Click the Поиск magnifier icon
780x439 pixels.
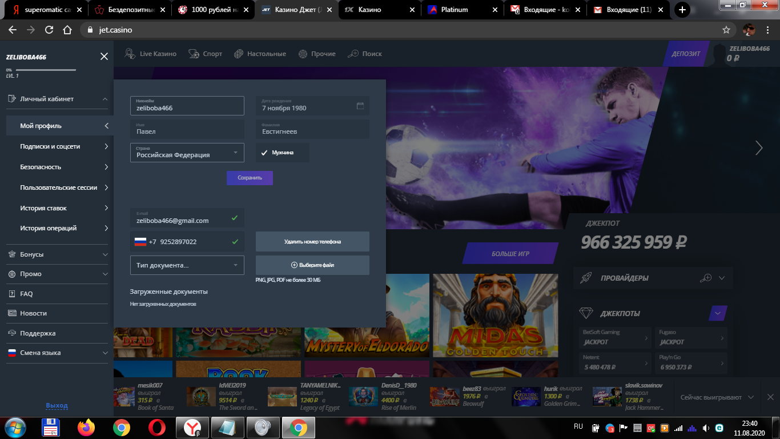click(353, 54)
